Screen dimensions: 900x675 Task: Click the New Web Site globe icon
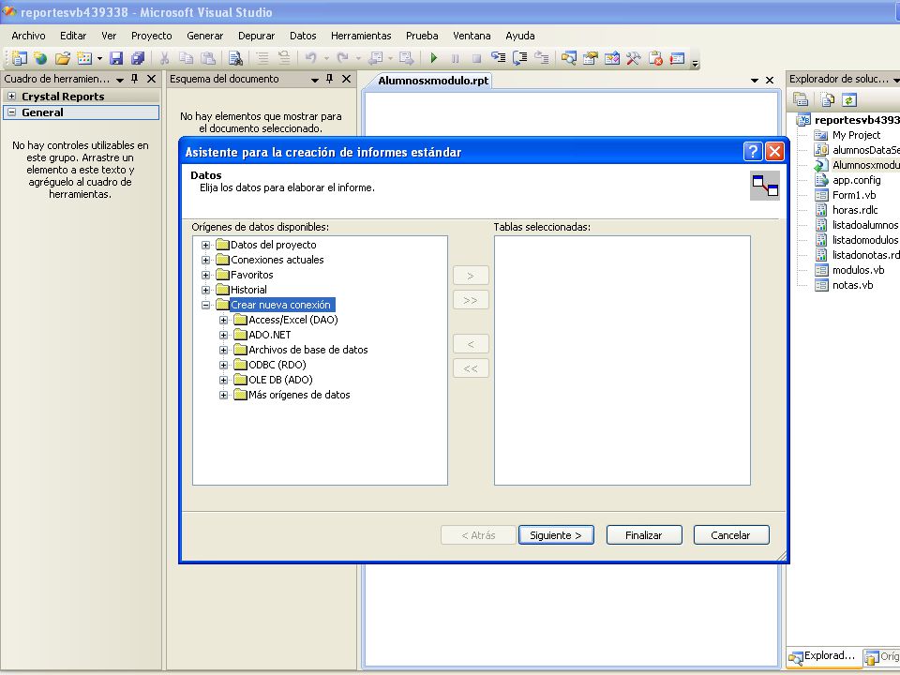coord(40,58)
